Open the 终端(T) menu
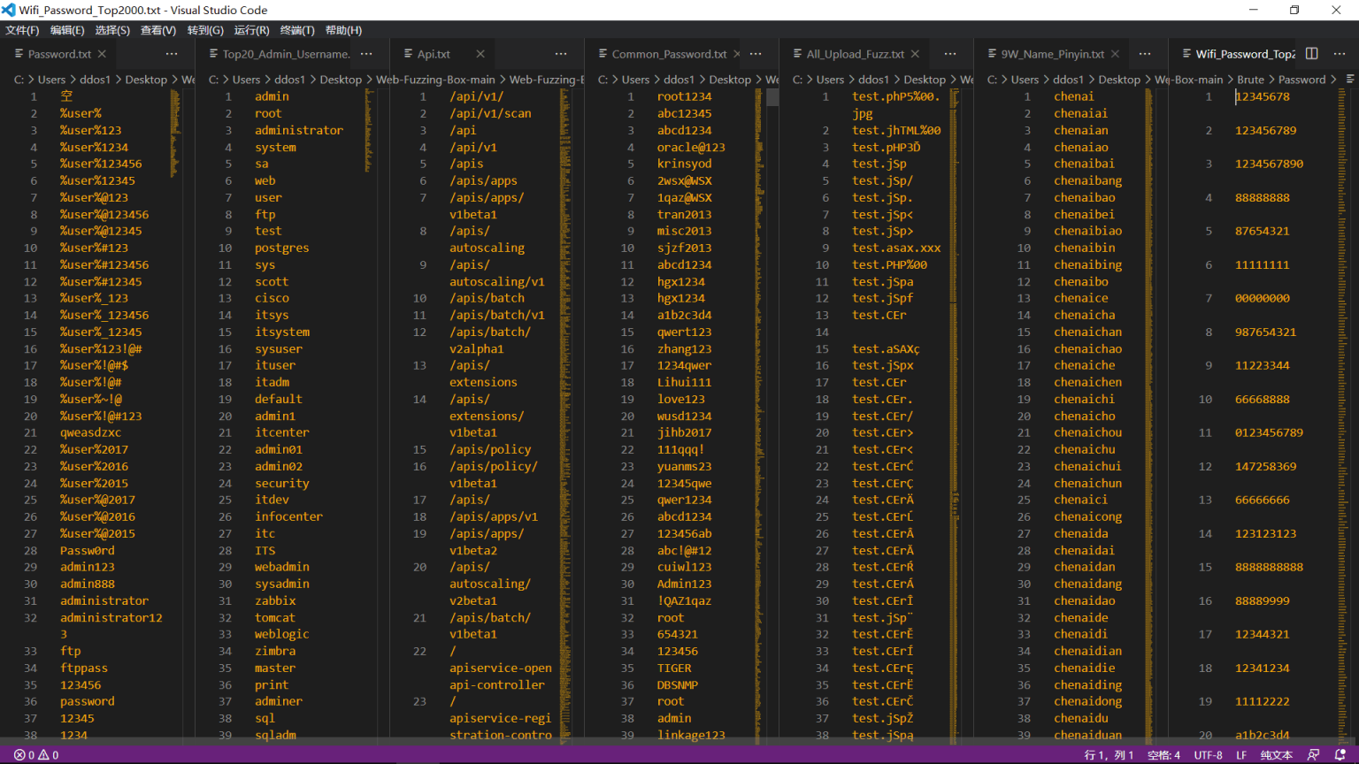 (x=296, y=29)
